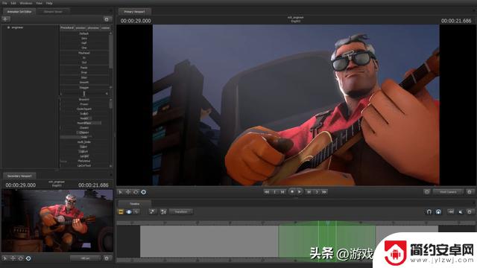Step forward one frame

317,192
